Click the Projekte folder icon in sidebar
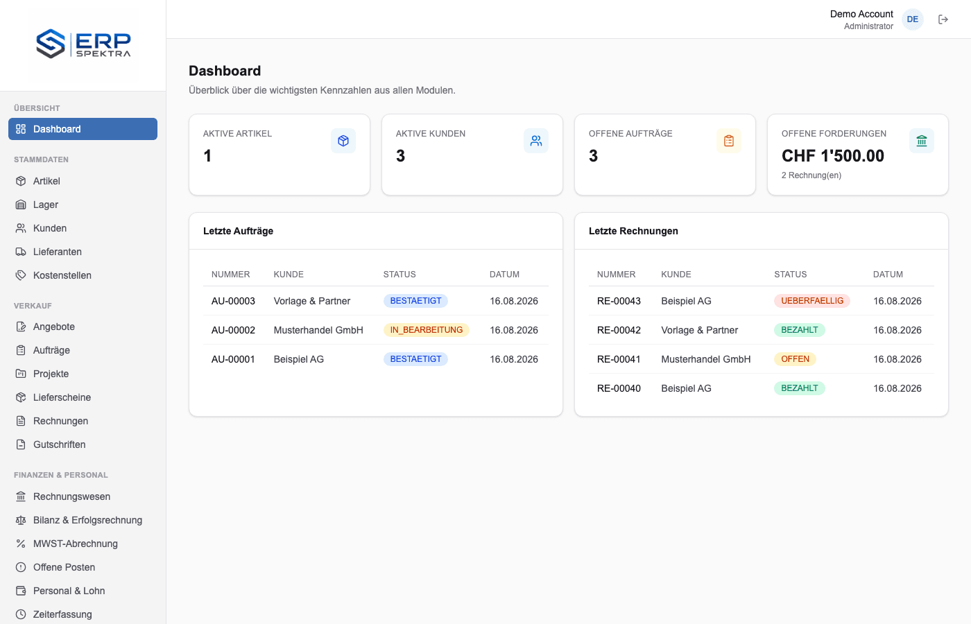This screenshot has height=624, width=971. (x=21, y=374)
